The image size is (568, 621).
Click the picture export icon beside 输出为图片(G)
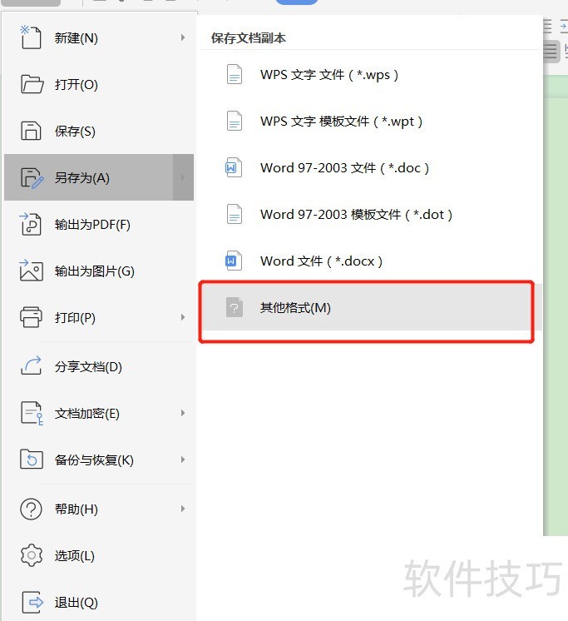tap(32, 271)
